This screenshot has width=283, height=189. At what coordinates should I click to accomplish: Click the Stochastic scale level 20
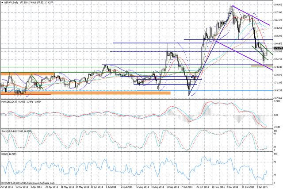point(275,147)
